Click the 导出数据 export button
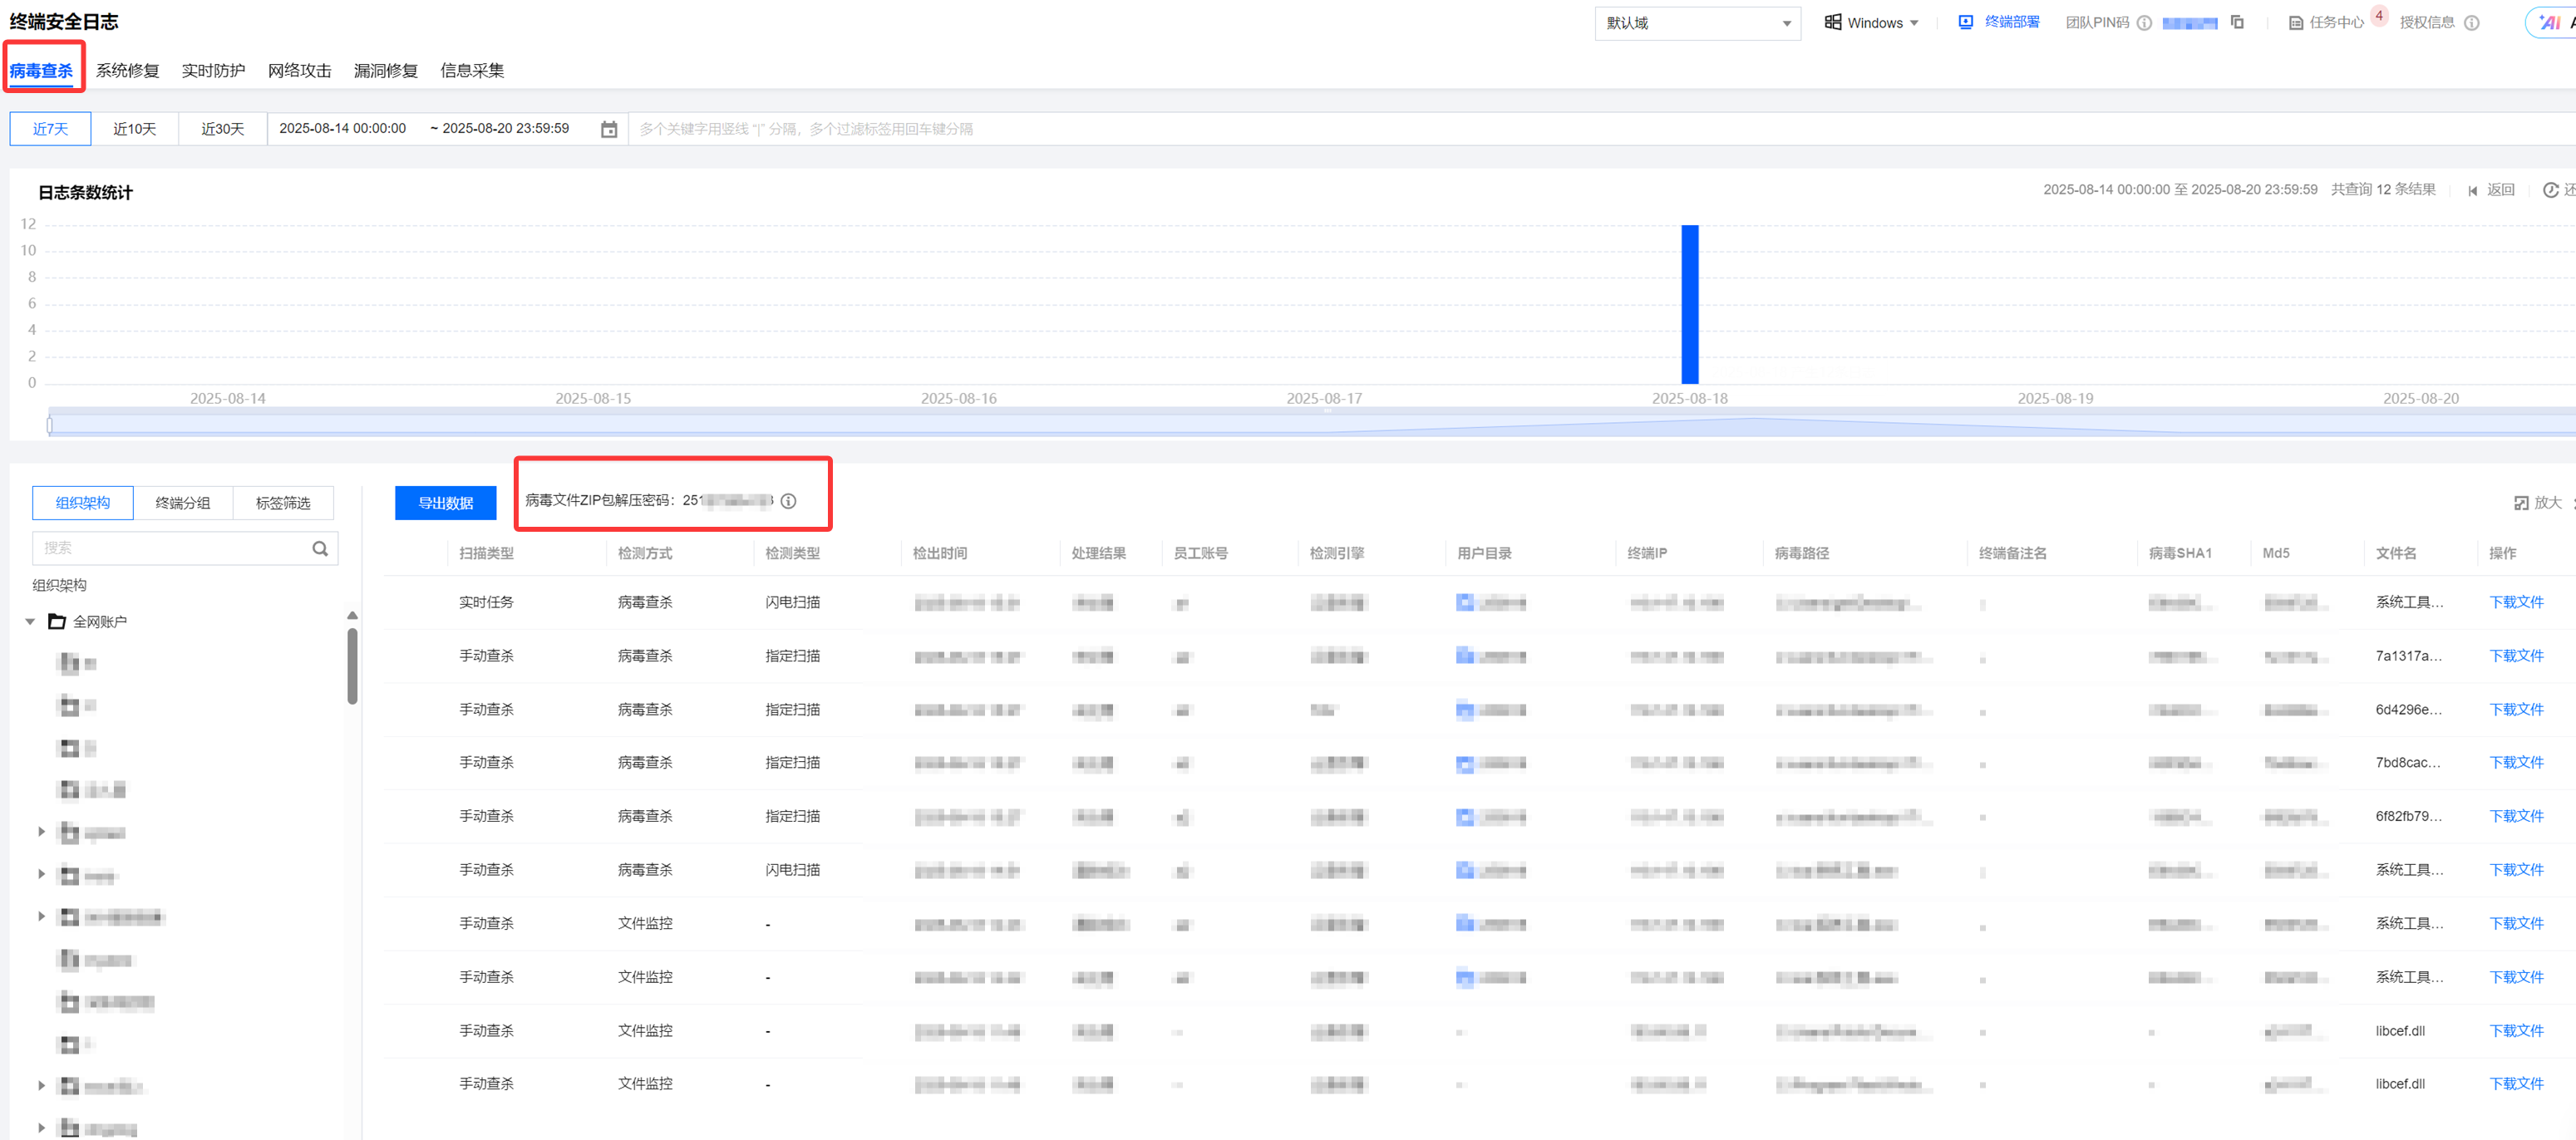2576x1140 pixels. click(x=445, y=503)
